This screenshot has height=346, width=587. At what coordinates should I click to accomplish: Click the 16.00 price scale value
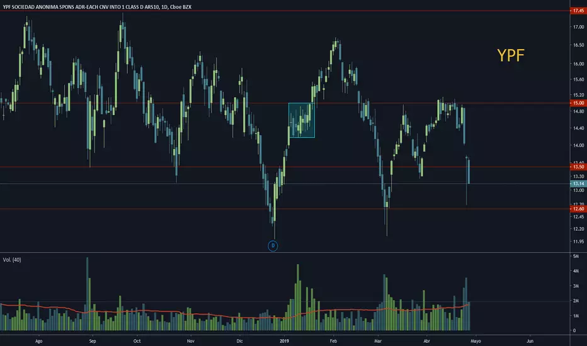(x=578, y=64)
